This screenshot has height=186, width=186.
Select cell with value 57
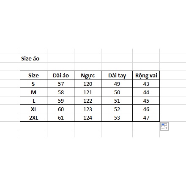point(60,84)
